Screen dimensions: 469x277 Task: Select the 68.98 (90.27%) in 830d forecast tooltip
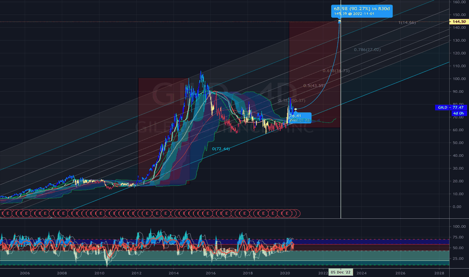coord(362,11)
